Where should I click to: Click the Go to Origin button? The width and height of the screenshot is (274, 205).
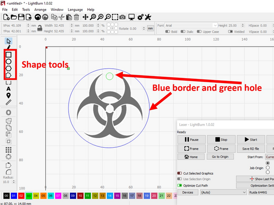[220, 157]
